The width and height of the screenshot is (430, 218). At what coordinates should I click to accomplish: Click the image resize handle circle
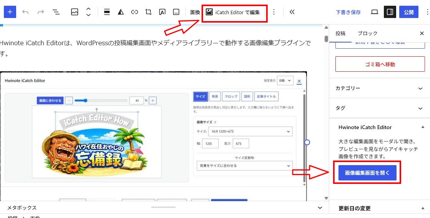pyautogui.click(x=307, y=142)
